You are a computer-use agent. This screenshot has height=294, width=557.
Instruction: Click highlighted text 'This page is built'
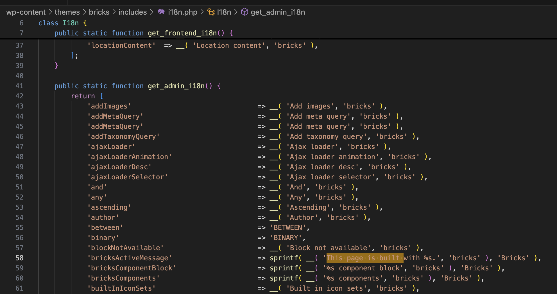click(x=364, y=258)
